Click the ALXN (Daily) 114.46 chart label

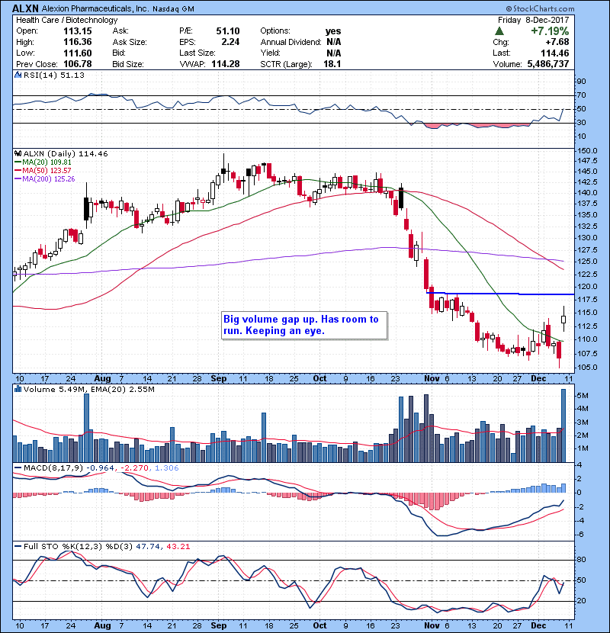pyautogui.click(x=66, y=154)
